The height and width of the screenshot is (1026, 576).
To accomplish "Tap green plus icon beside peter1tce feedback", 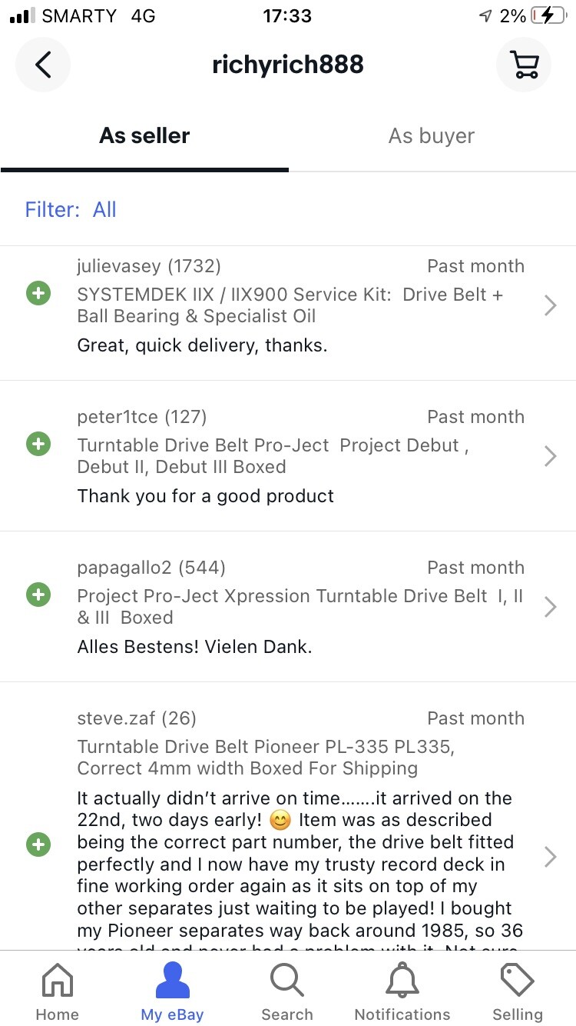I will click(38, 444).
